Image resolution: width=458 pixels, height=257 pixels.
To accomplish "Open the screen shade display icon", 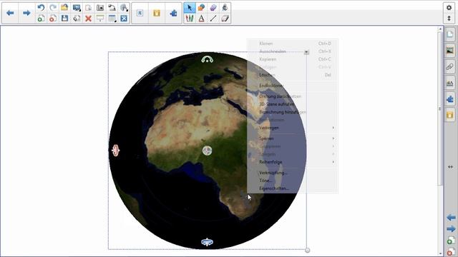I will pos(77,8).
